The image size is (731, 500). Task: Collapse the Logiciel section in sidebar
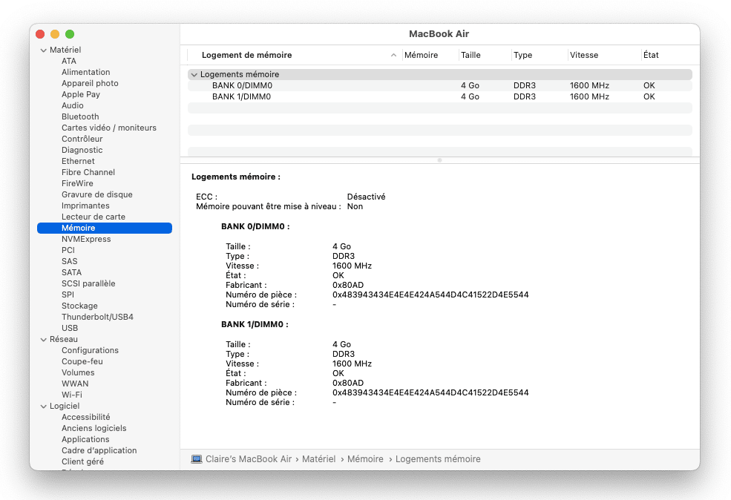43,406
